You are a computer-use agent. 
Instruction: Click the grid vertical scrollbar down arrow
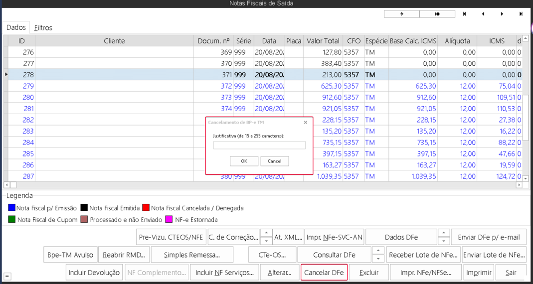526,178
